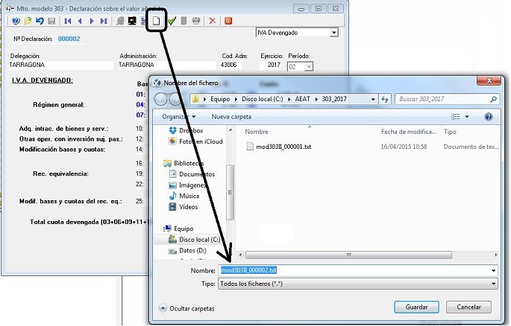511x326 pixels.
Task: Open the IVA Devengado dropdown
Action: pos(333,33)
